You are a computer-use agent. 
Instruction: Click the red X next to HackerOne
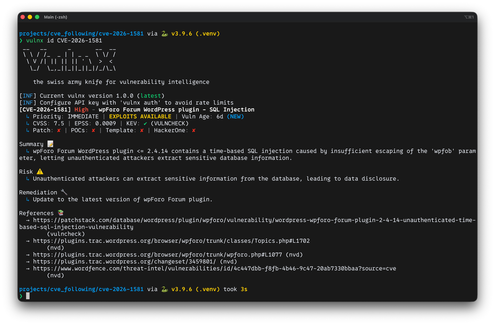pyautogui.click(x=194, y=130)
